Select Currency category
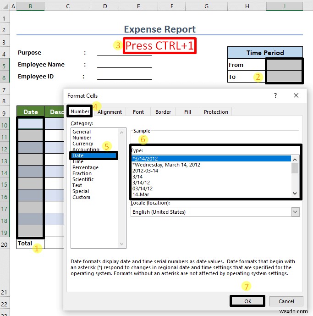This screenshot has width=313, height=316. point(83,144)
